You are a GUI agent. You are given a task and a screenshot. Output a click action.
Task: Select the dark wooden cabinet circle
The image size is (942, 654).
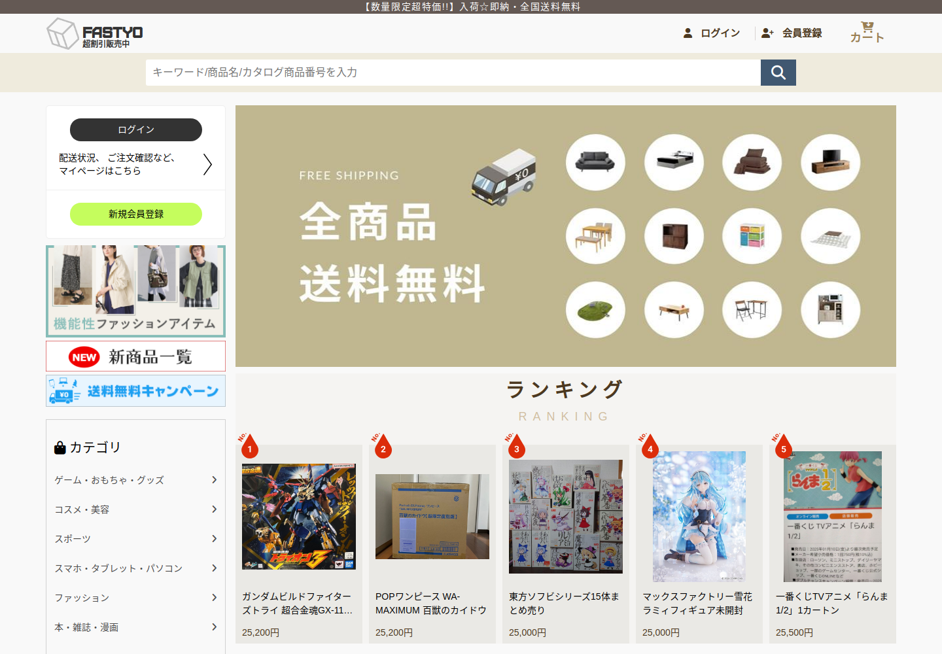point(674,236)
